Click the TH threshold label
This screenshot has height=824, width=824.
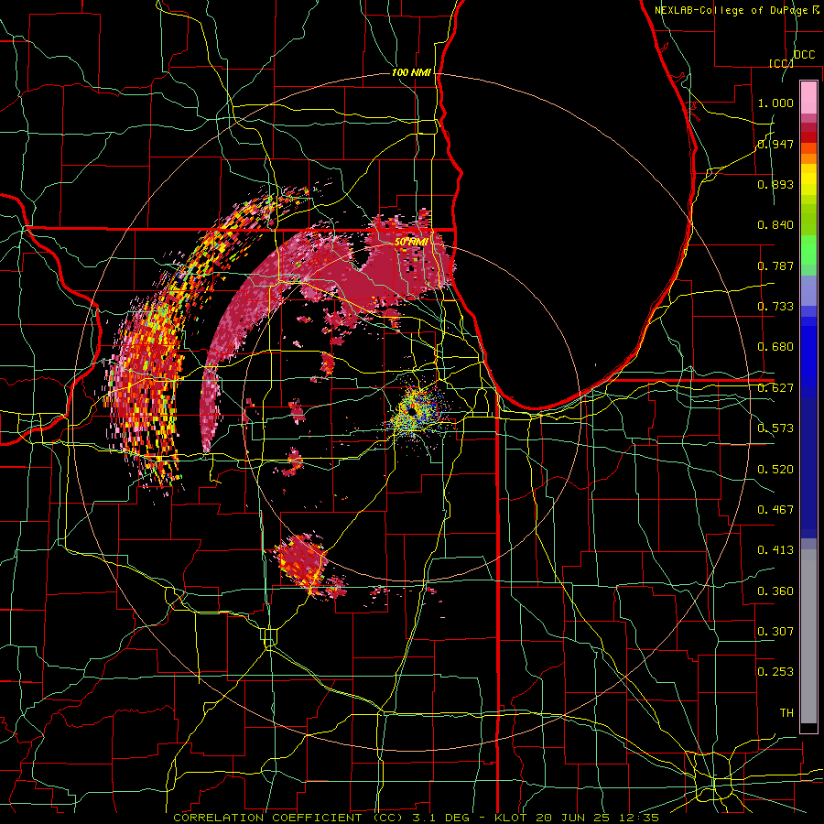786,713
